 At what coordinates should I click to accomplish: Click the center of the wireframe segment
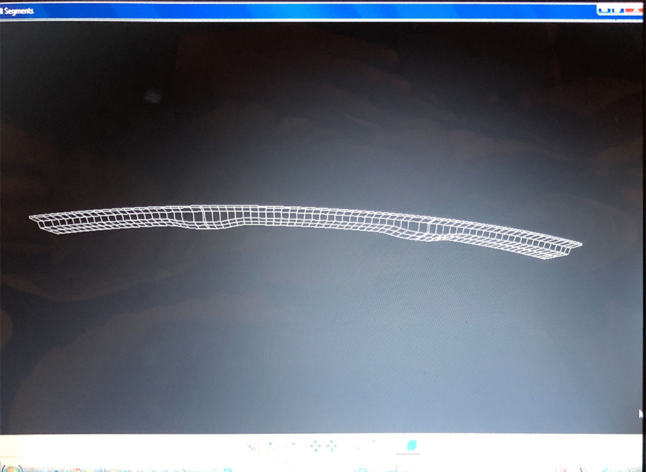click(299, 215)
